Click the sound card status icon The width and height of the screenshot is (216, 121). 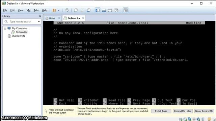(x=198, y=119)
